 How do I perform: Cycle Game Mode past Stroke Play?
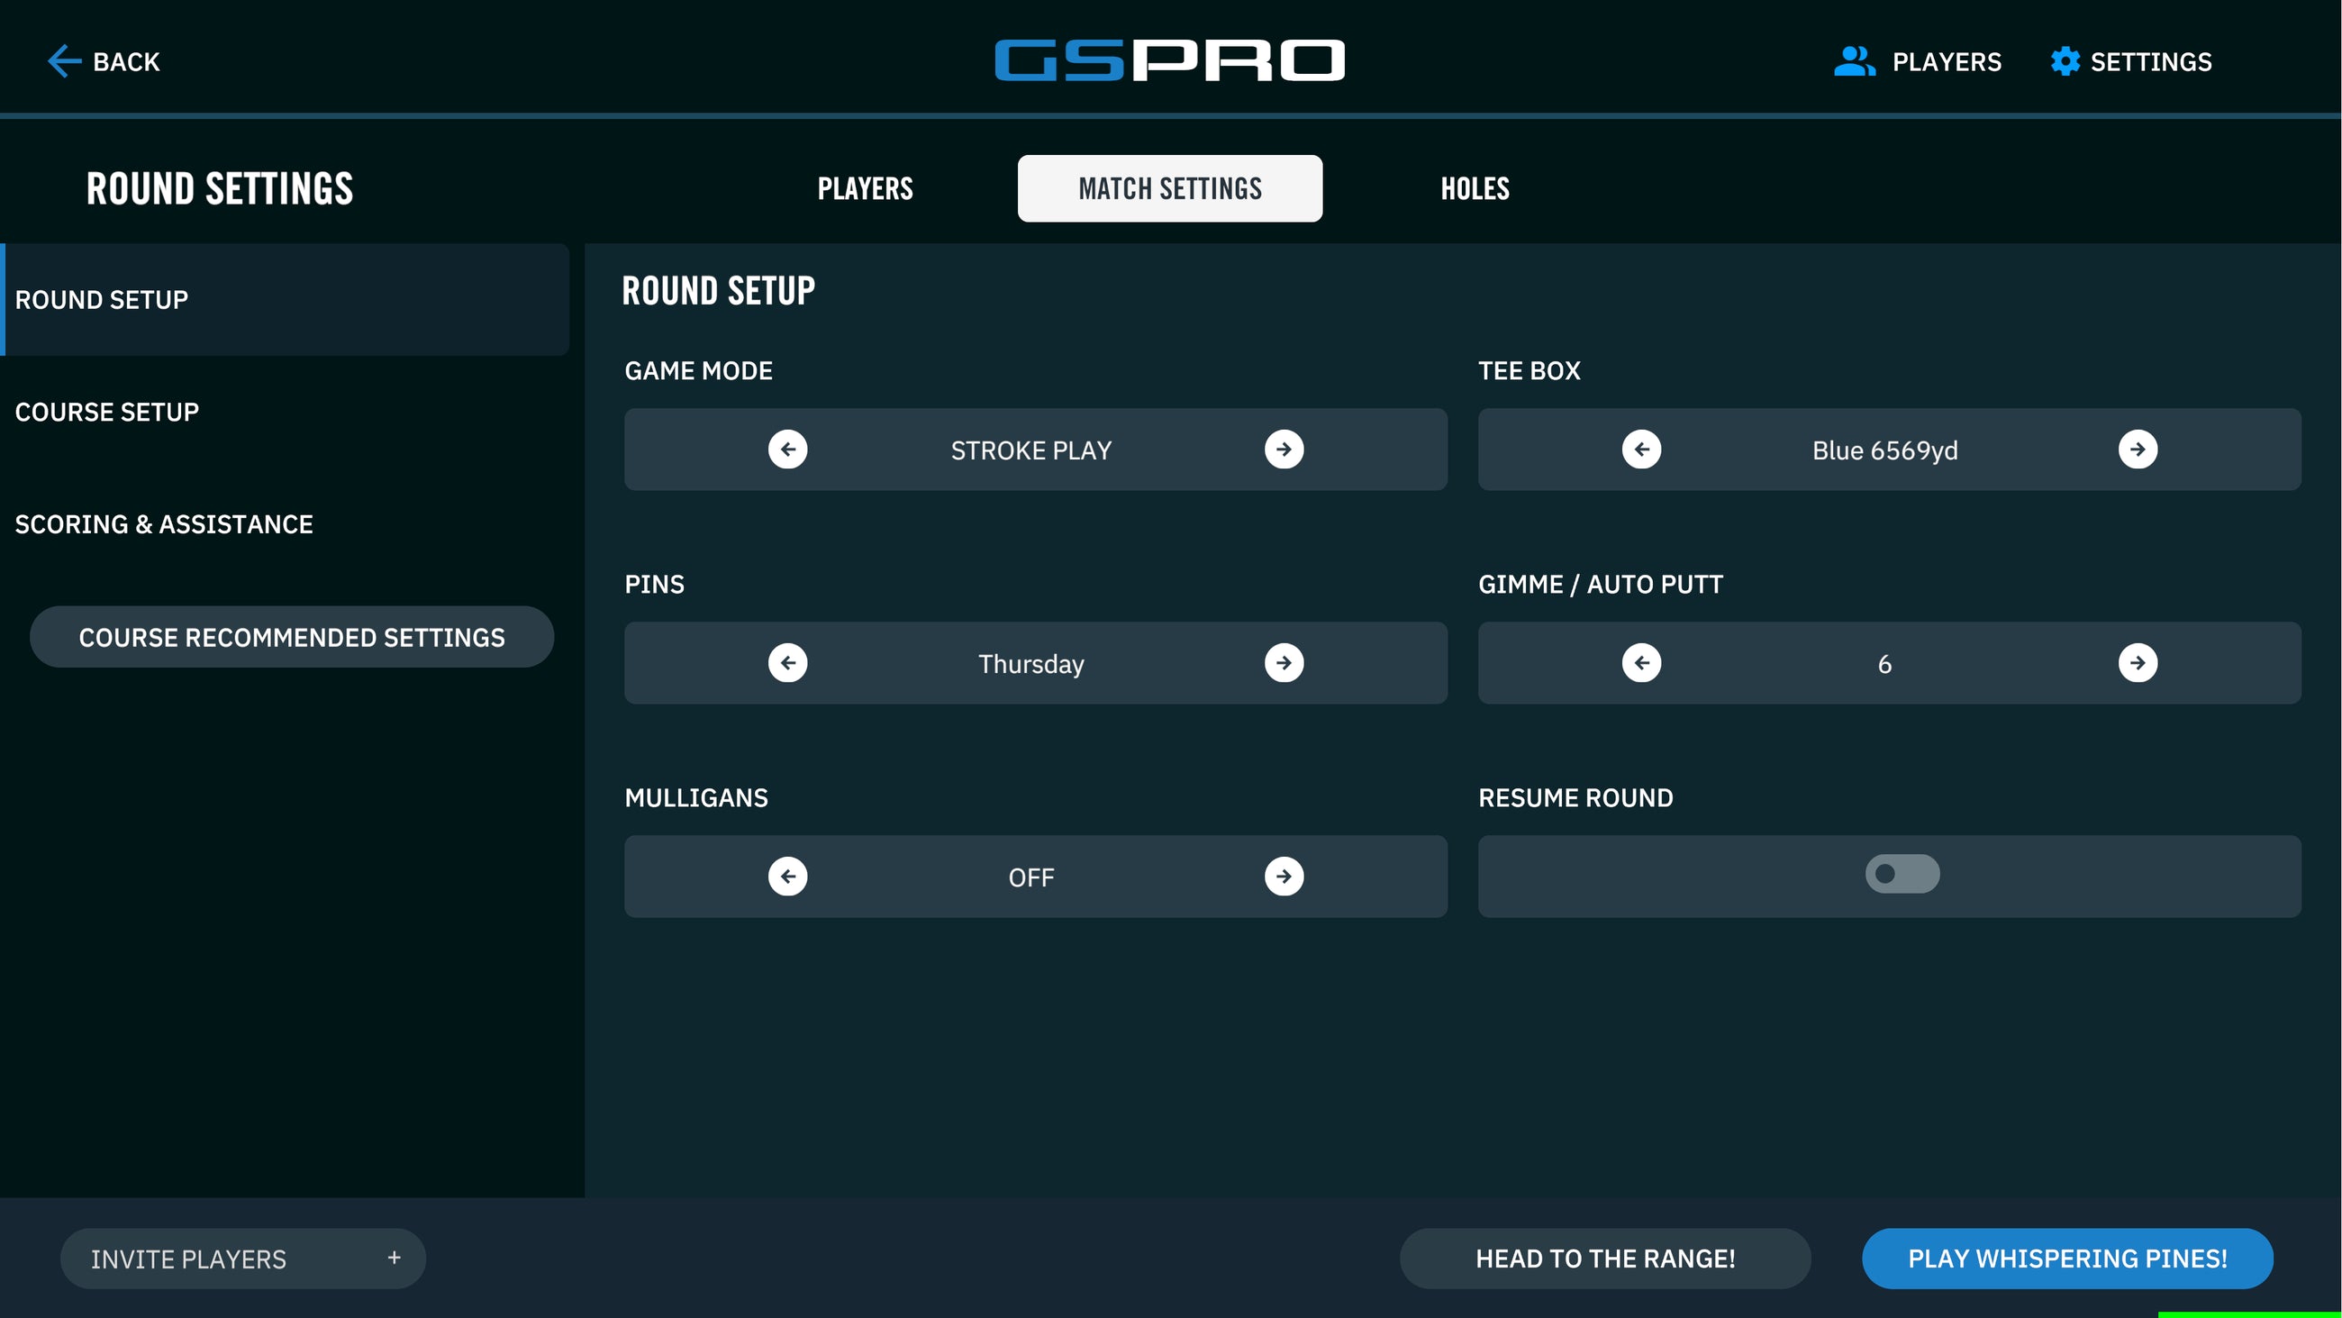[x=1283, y=449]
